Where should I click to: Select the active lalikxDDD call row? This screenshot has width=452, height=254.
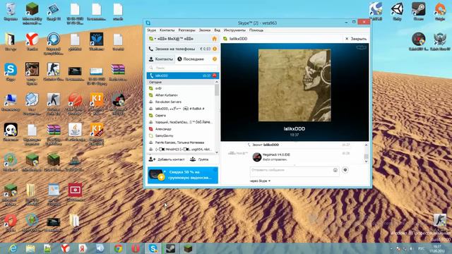(183, 75)
